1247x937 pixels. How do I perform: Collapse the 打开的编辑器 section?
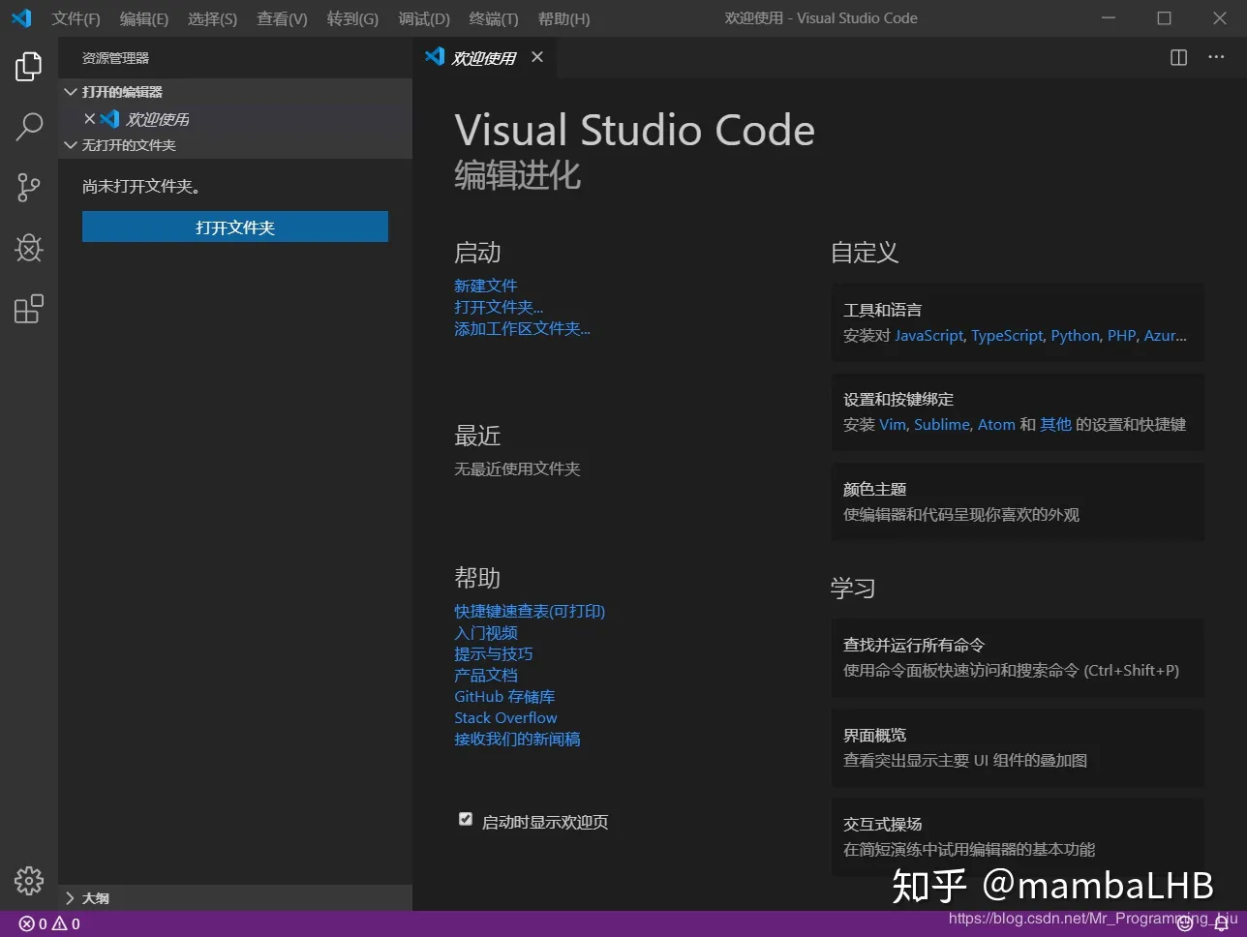(70, 91)
